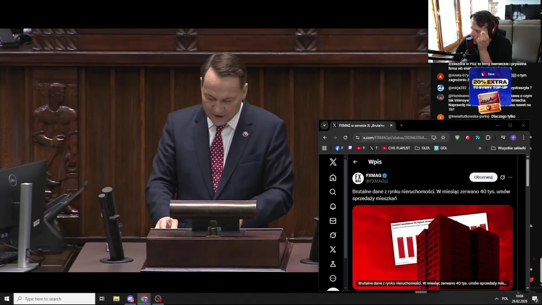Open OBS Studio taskbar icon
542x305 pixels.
pos(158,299)
